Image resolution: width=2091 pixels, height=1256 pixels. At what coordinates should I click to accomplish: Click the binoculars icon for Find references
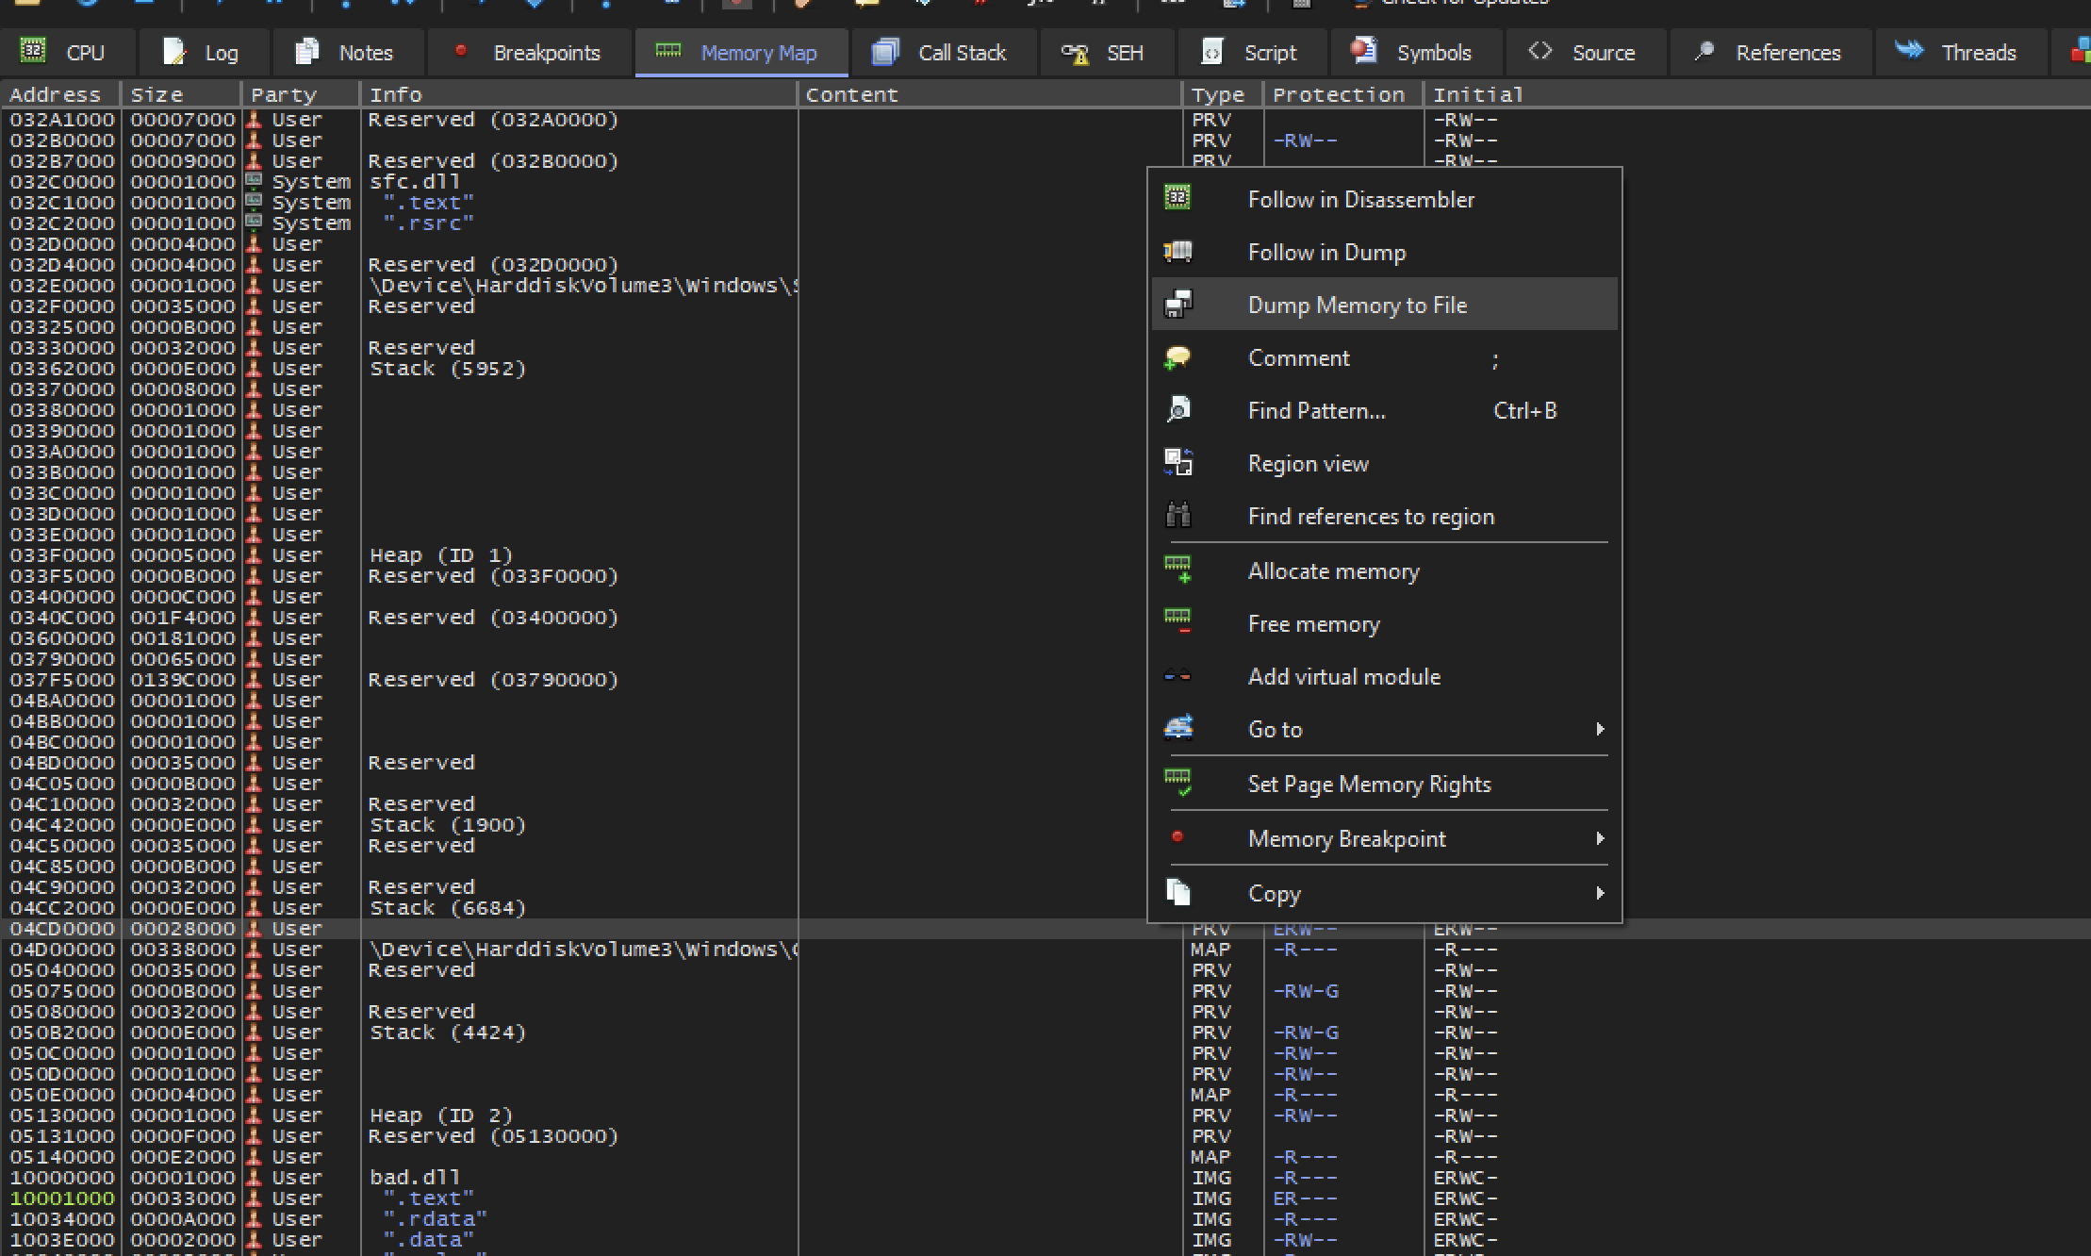coord(1177,515)
